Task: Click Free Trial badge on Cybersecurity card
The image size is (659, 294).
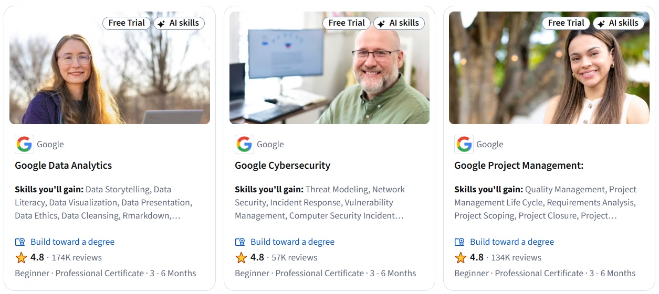Action: [347, 23]
